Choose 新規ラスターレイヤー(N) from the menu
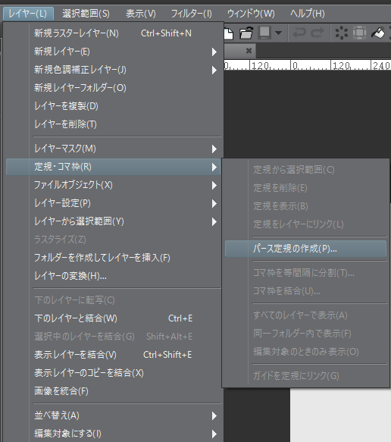 (113, 33)
